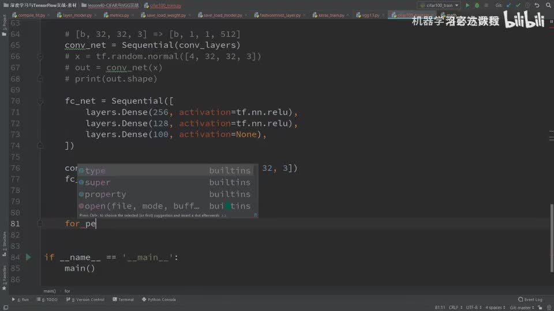Image resolution: width=554 pixels, height=311 pixels.
Task: Commit changes using the Git checkmark icon
Action: click(518, 5)
